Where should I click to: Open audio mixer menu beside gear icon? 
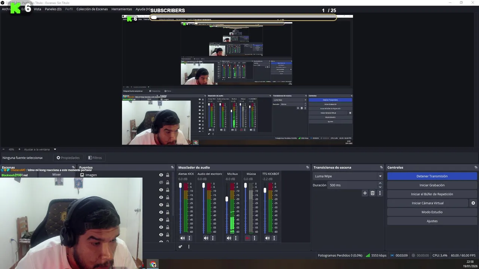pyautogui.click(x=189, y=247)
